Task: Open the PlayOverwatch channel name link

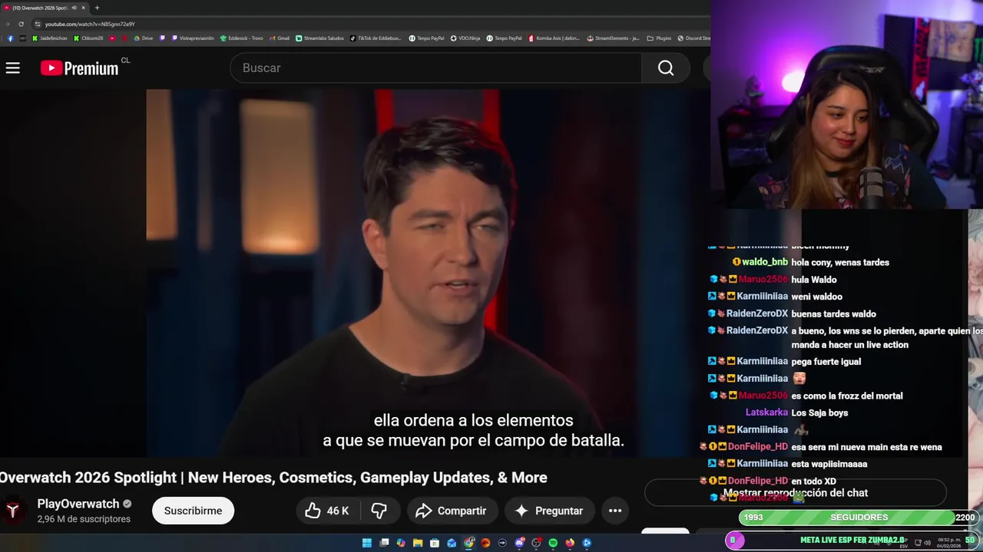Action: tap(78, 504)
